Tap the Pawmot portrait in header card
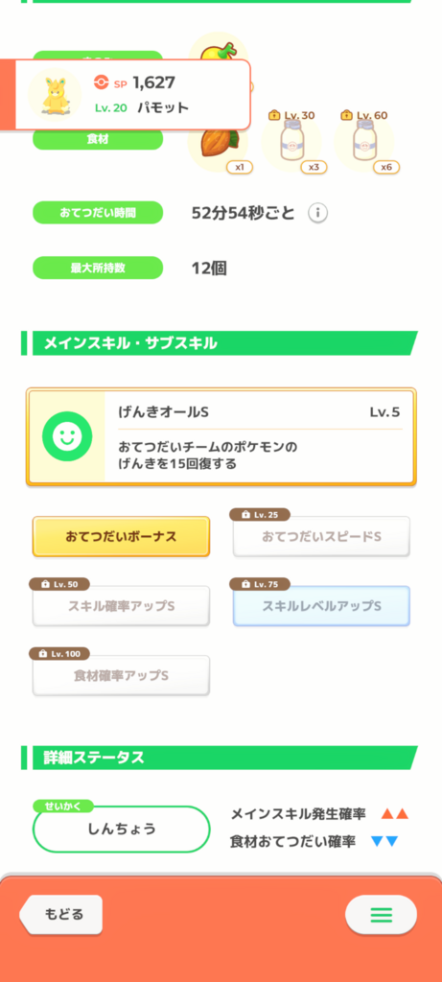442x982 pixels. 55,95
